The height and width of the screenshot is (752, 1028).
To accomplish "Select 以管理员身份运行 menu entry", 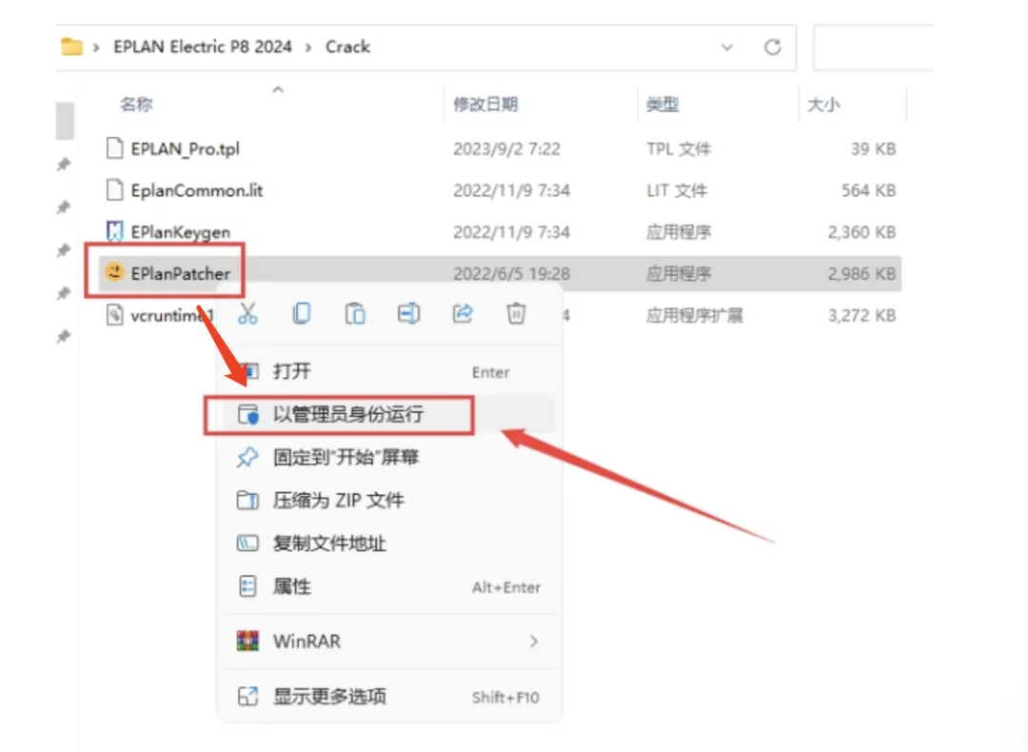I will click(389, 414).
